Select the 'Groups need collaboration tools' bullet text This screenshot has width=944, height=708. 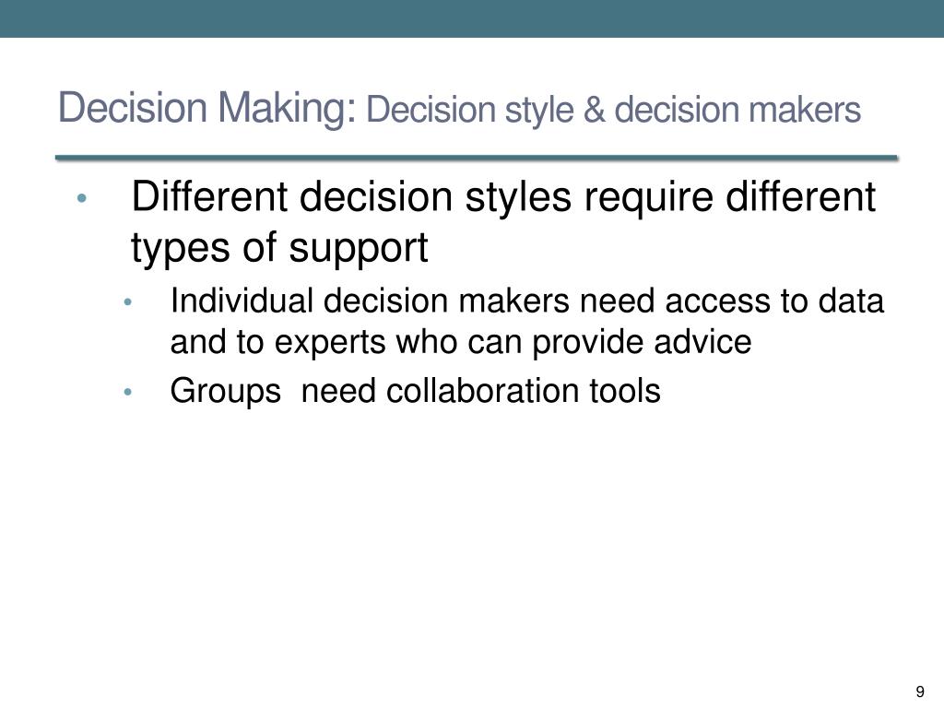coord(416,391)
